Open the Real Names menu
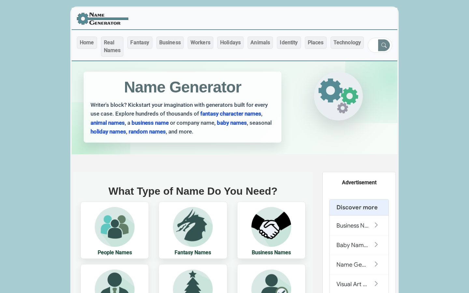 coord(112,47)
